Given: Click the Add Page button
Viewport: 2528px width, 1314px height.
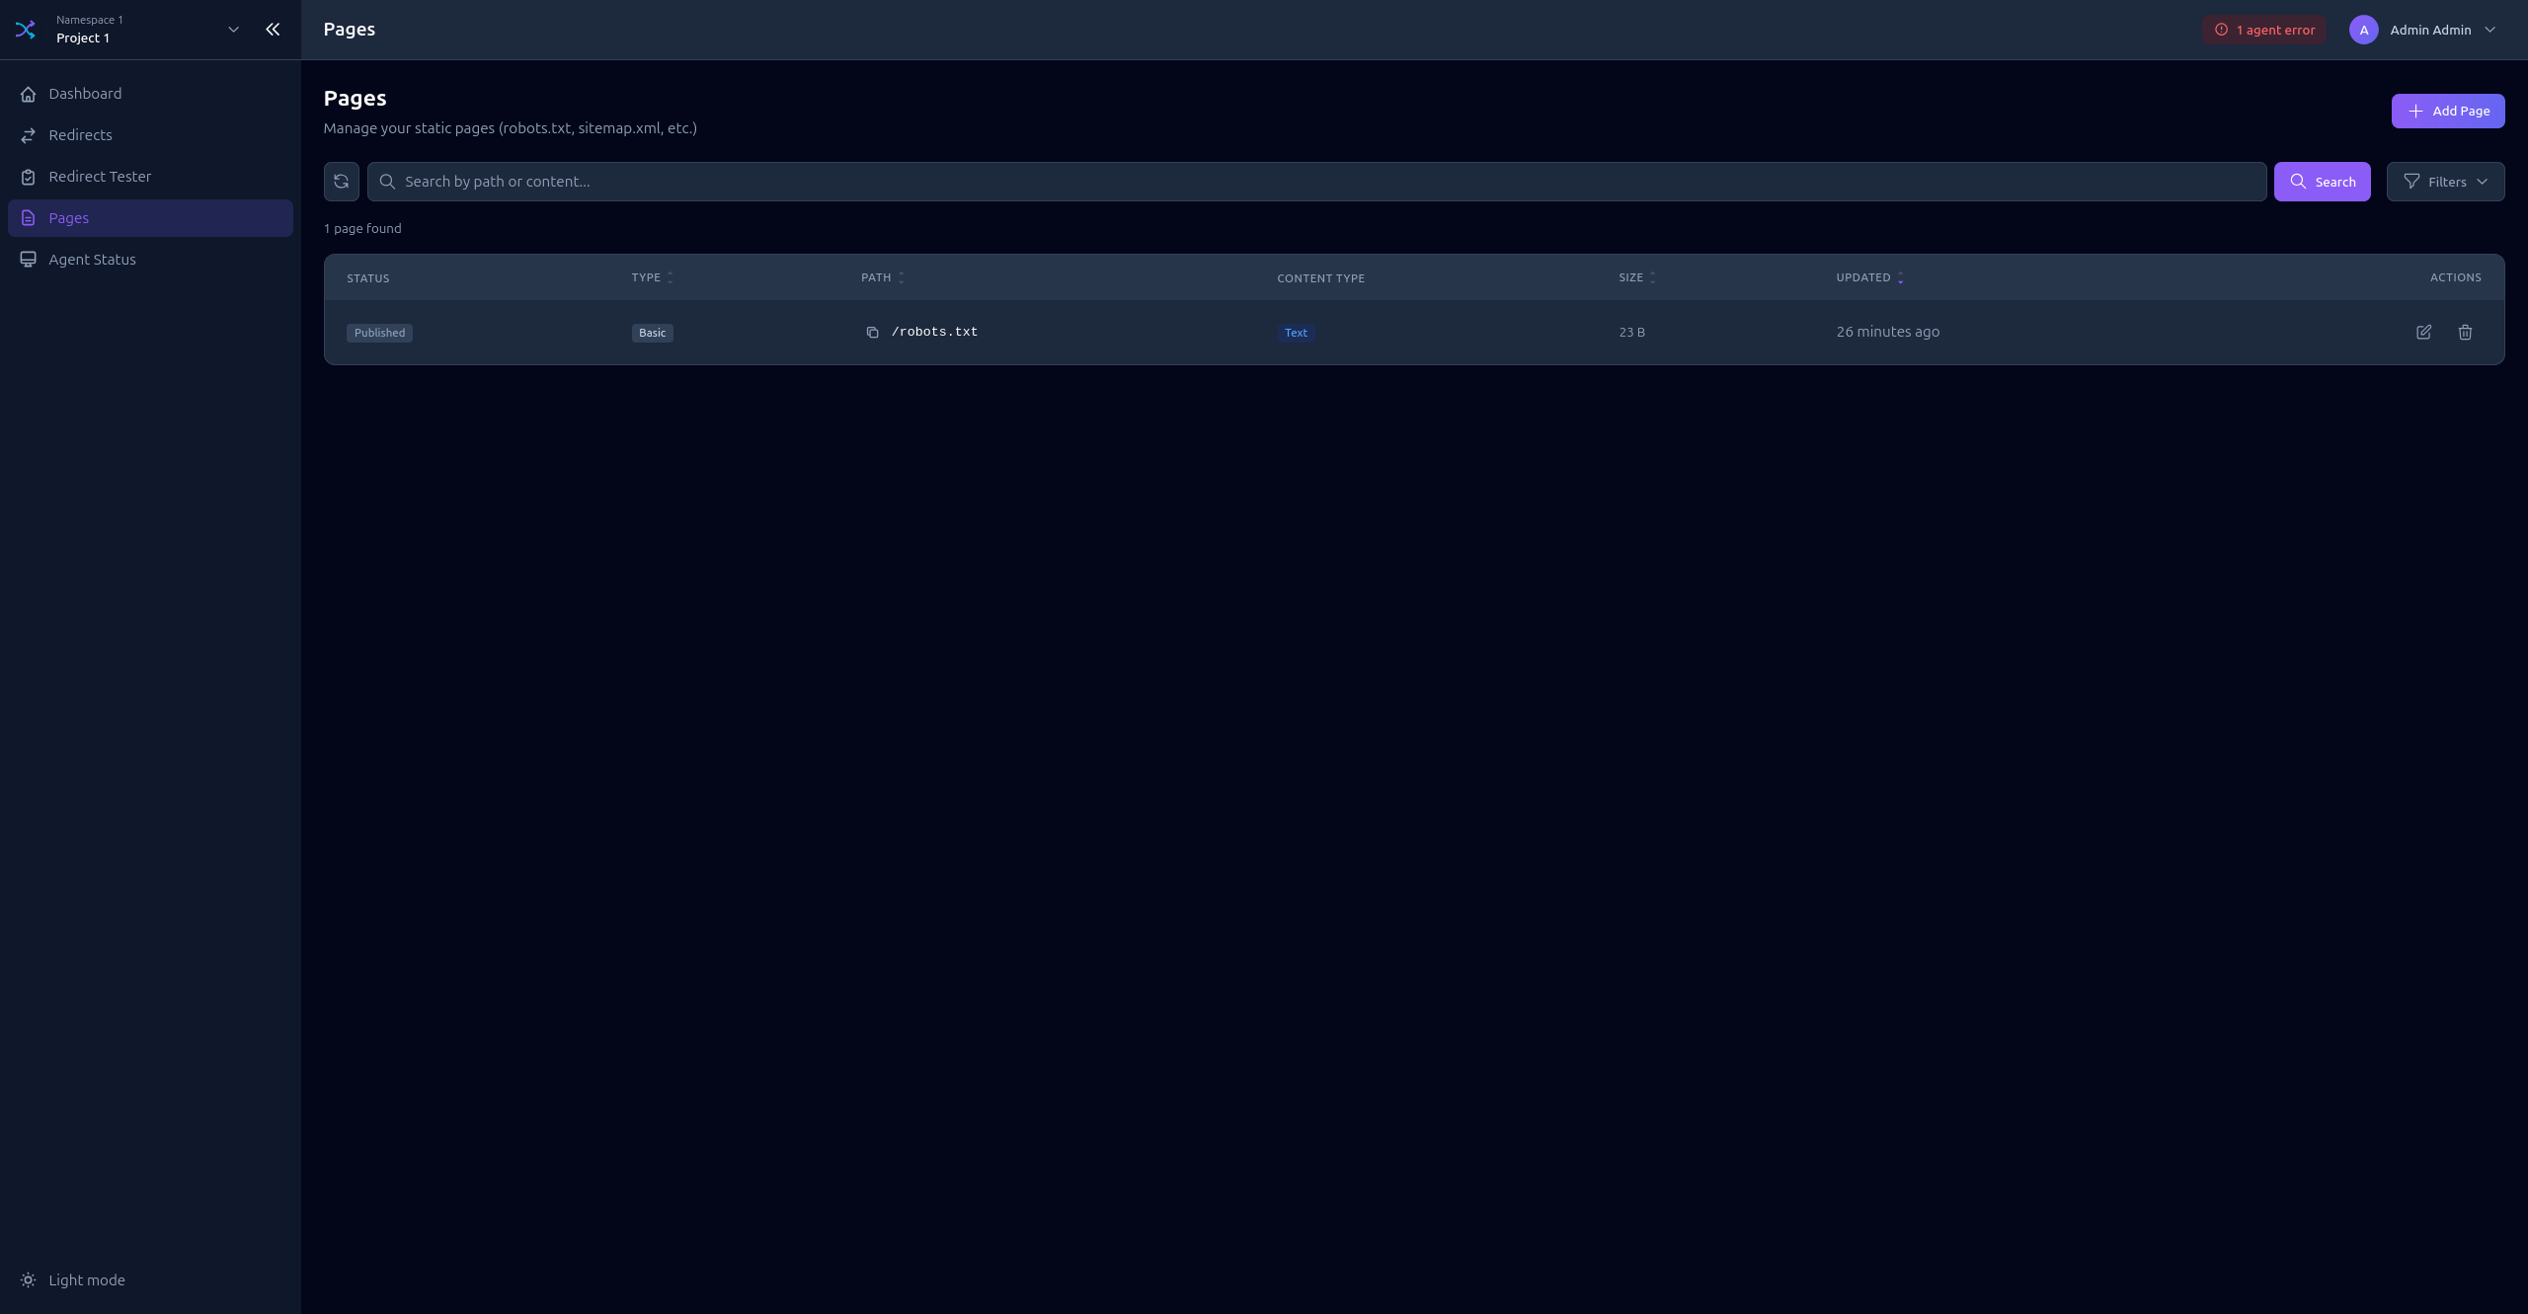Looking at the screenshot, I should pyautogui.click(x=2447, y=111).
